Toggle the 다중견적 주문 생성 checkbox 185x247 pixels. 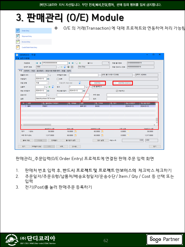point(58,83)
